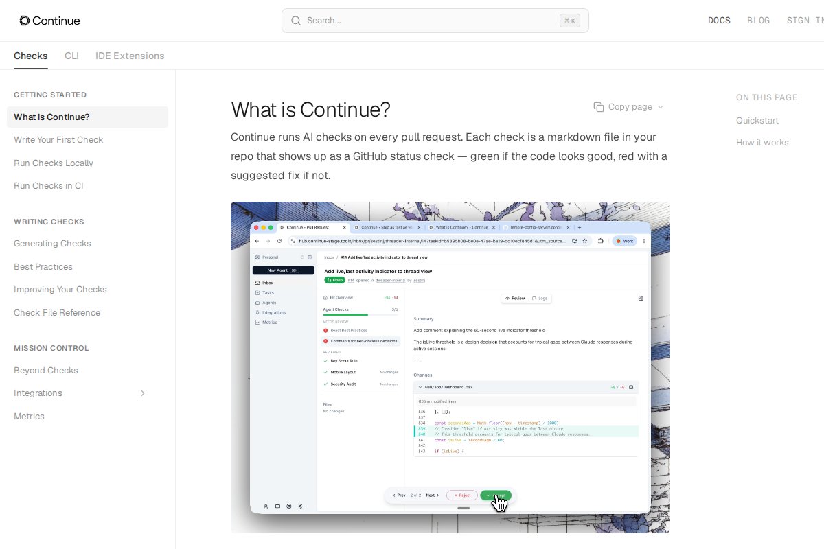824x549 pixels.
Task: Open the DOCS navigation link
Action: [719, 21]
